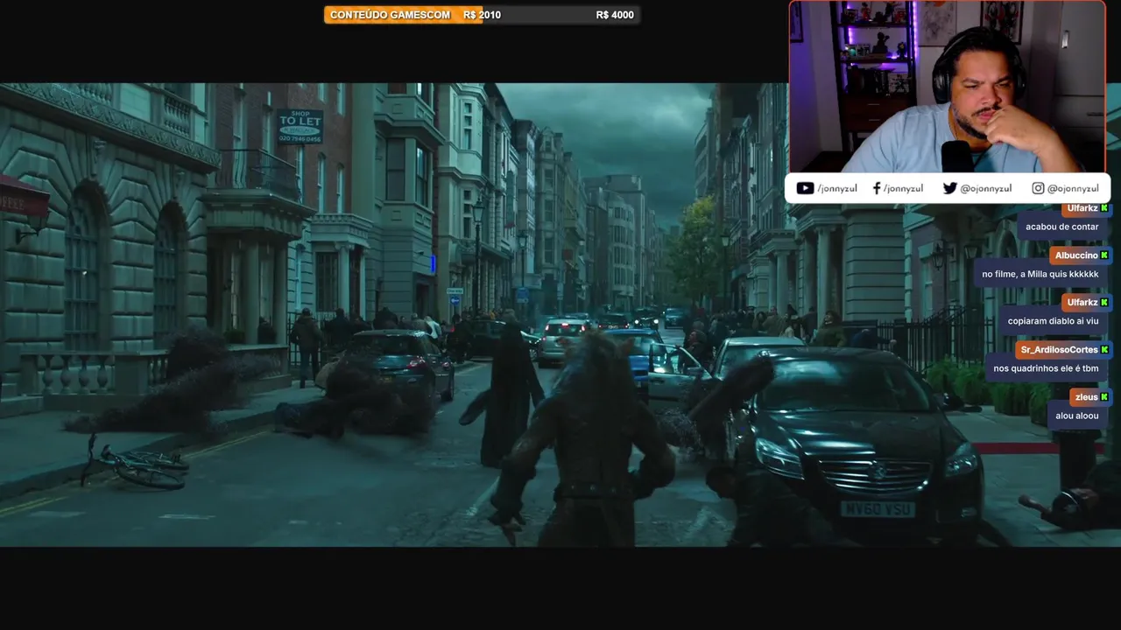1121x630 pixels.
Task: Click chat message 'acabou de contar'
Action: pyautogui.click(x=1061, y=227)
